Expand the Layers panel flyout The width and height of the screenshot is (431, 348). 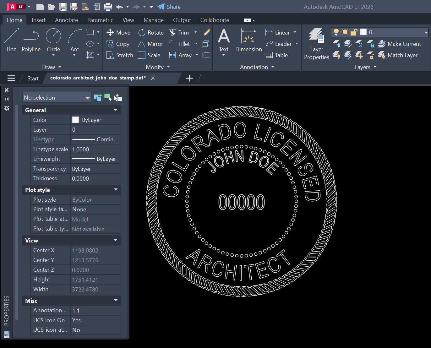tap(366, 67)
